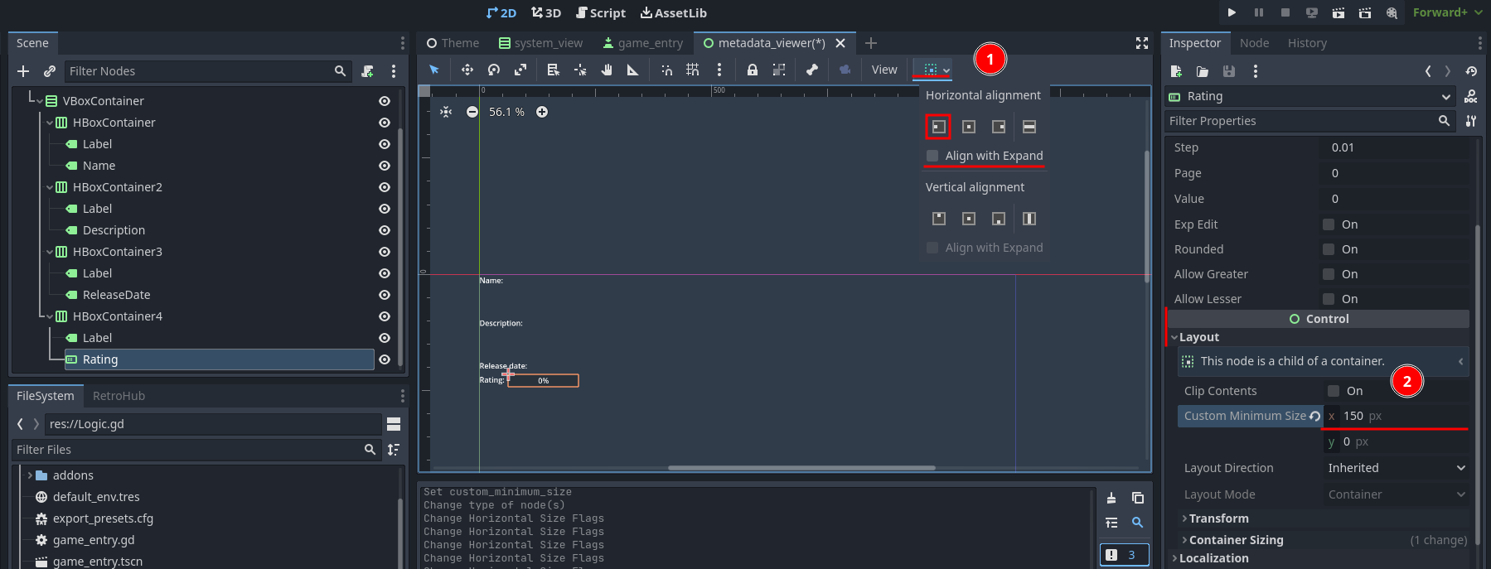1491x569 pixels.
Task: Set vertical alignment to shrink center
Action: [969, 219]
